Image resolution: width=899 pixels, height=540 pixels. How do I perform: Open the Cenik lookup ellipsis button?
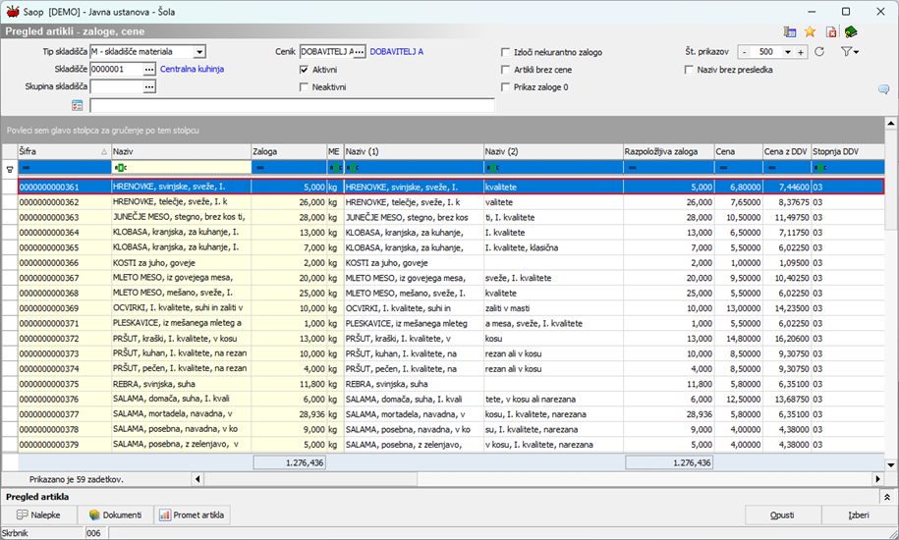(x=360, y=52)
